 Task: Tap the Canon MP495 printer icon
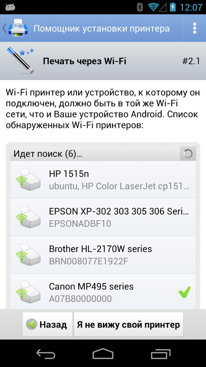tap(28, 292)
